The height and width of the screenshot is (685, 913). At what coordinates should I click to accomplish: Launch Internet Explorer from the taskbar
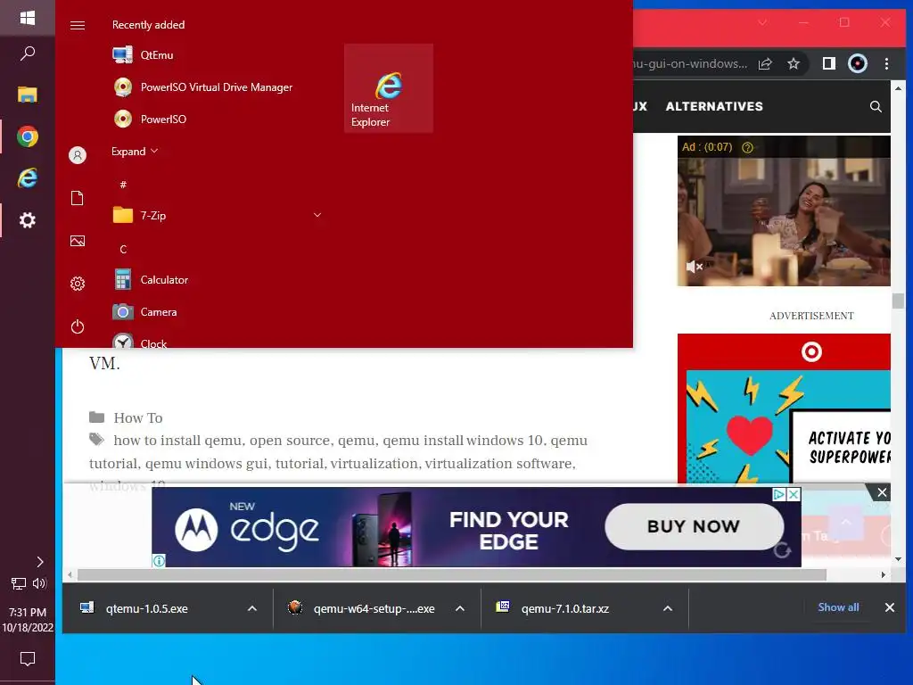tap(28, 177)
